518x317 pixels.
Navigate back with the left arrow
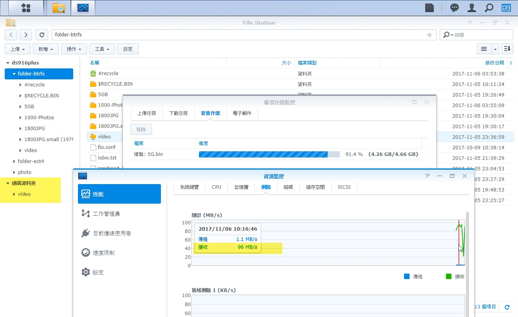click(11, 35)
